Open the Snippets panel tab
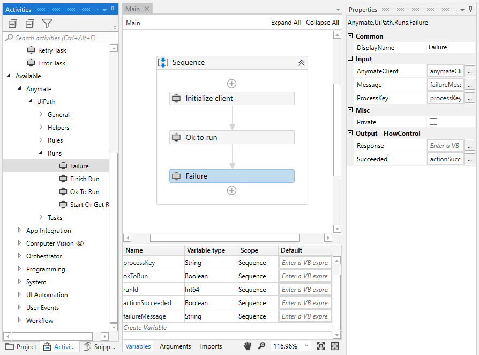479x355 pixels. [100, 347]
